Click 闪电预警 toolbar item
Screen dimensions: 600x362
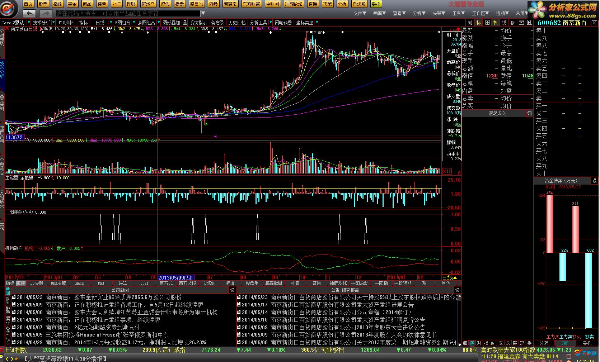[283, 23]
